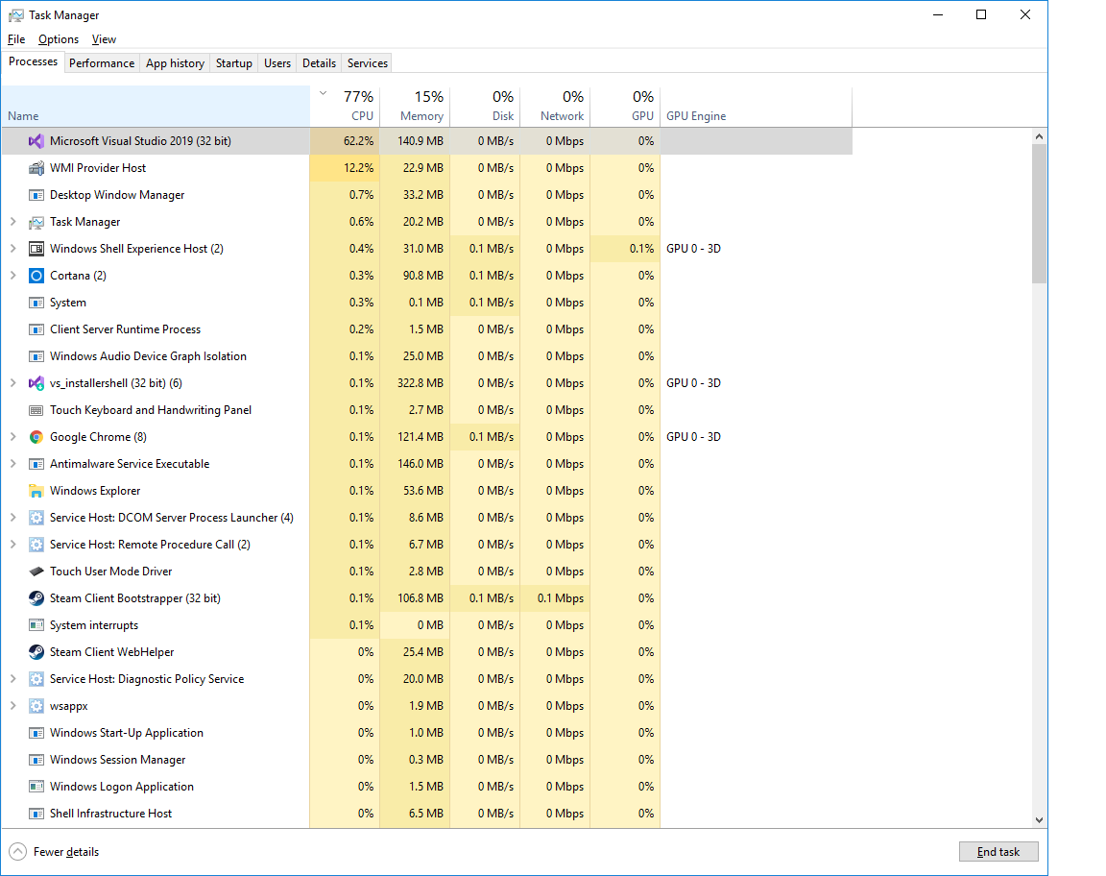The image size is (1106, 876).
Task: Click the Task Manager title bar icon
Action: [15, 14]
